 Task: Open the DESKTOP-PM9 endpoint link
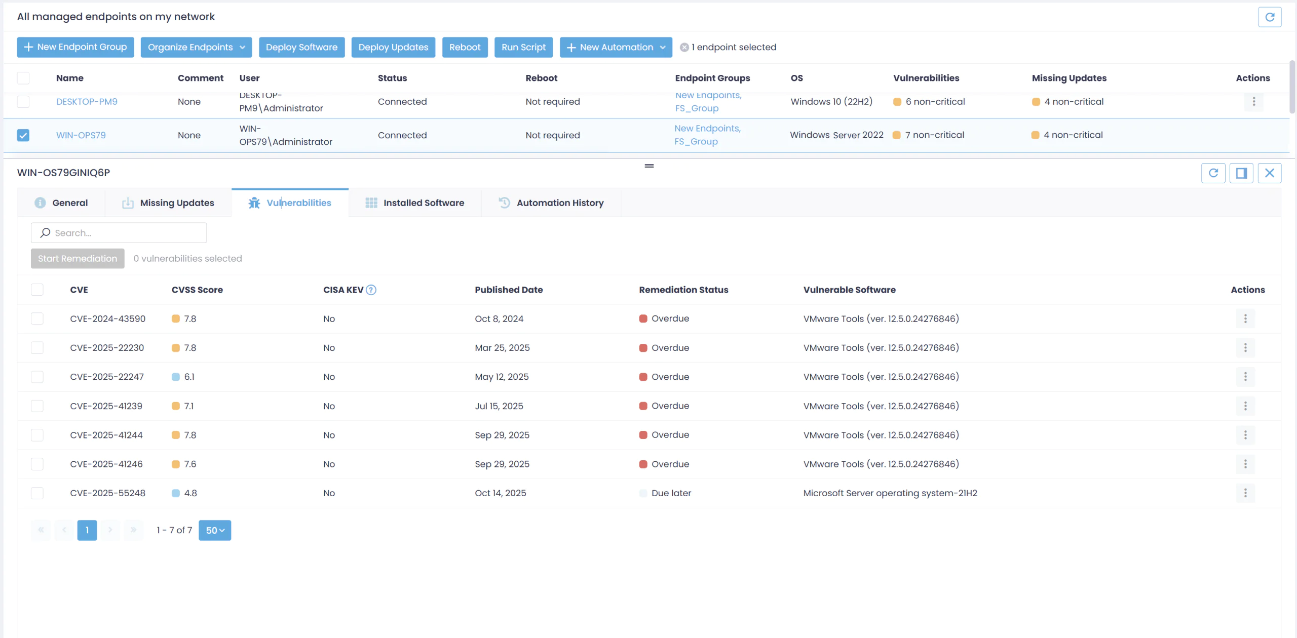pyautogui.click(x=87, y=101)
